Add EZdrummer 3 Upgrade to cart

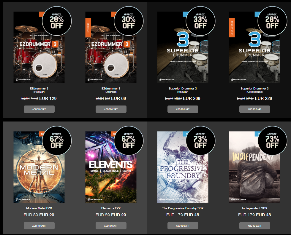click(x=111, y=109)
